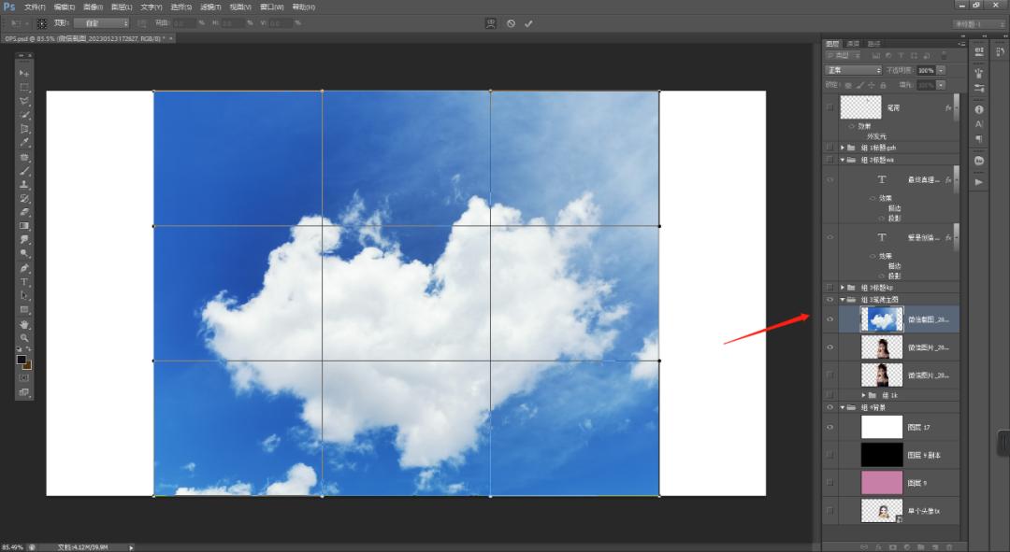Select the Move tool in the toolbox
This screenshot has height=552, width=1010.
click(x=24, y=73)
